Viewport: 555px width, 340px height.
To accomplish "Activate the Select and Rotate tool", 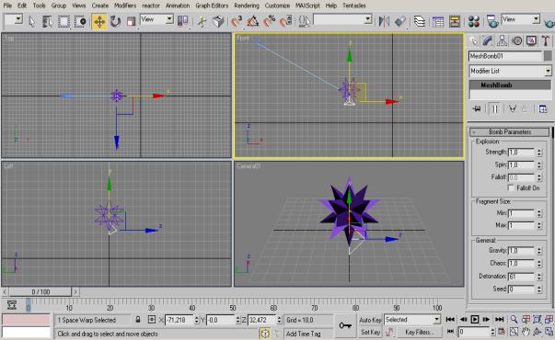I will click(115, 21).
